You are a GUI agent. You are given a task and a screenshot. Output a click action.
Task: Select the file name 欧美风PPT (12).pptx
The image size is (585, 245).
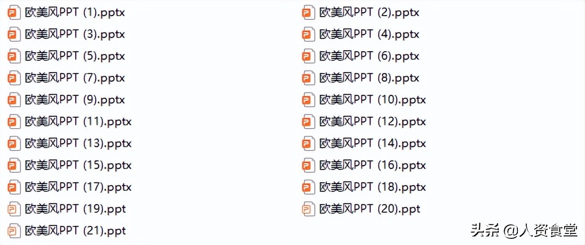pyautogui.click(x=373, y=122)
